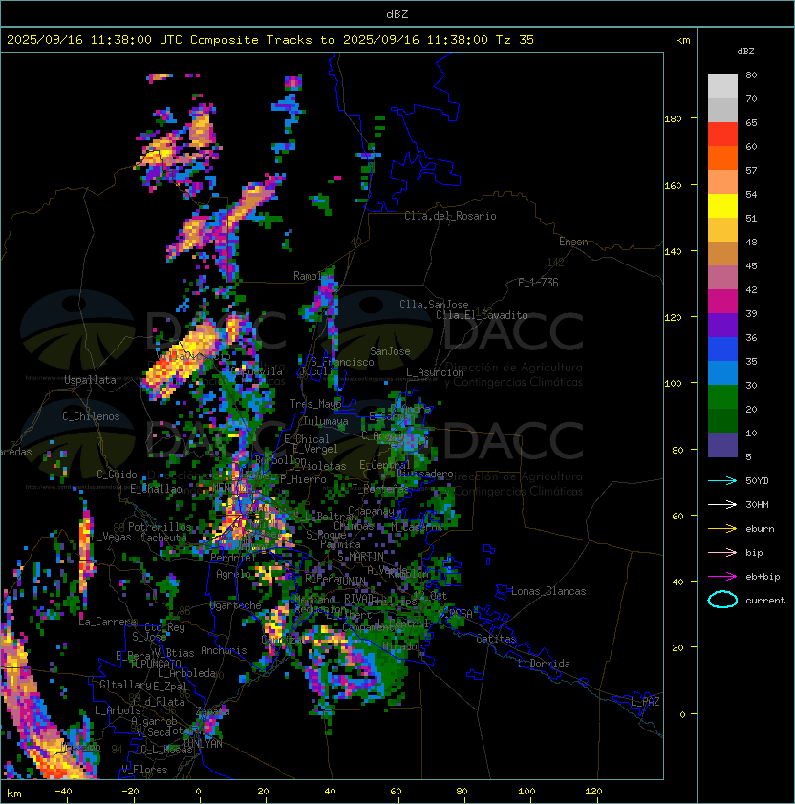
Task: Click the 'C_Guido' map label
Action: [x=117, y=475]
